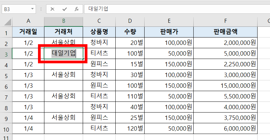The width and height of the screenshot is (270, 140).
Task: Select column A header
Action: (28, 21)
